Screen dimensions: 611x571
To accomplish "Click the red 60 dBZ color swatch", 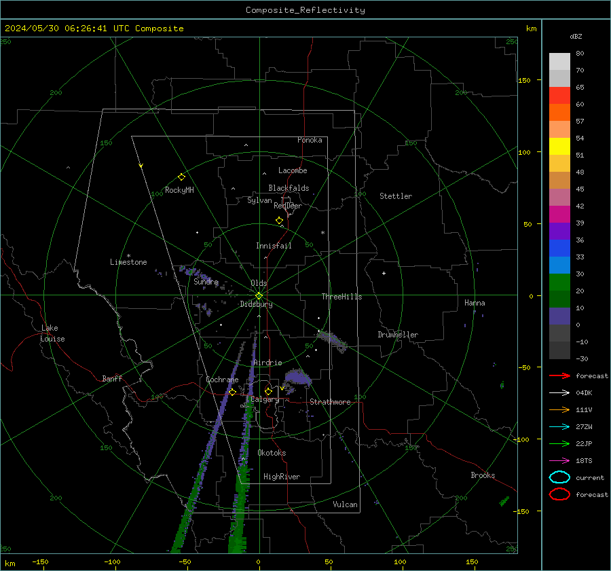I will click(559, 96).
